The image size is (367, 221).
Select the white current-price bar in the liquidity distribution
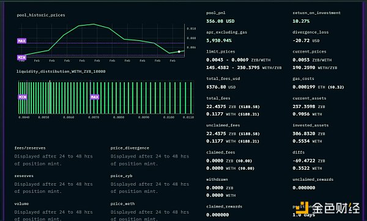coord(50,97)
